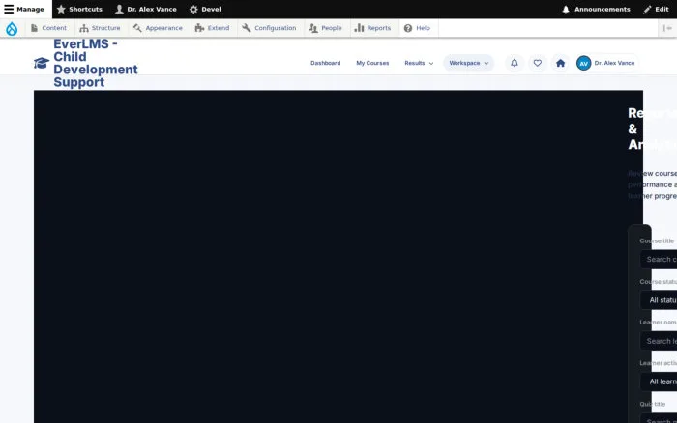Open My Courses page
Screen dimensions: 677x423
[x=372, y=63]
